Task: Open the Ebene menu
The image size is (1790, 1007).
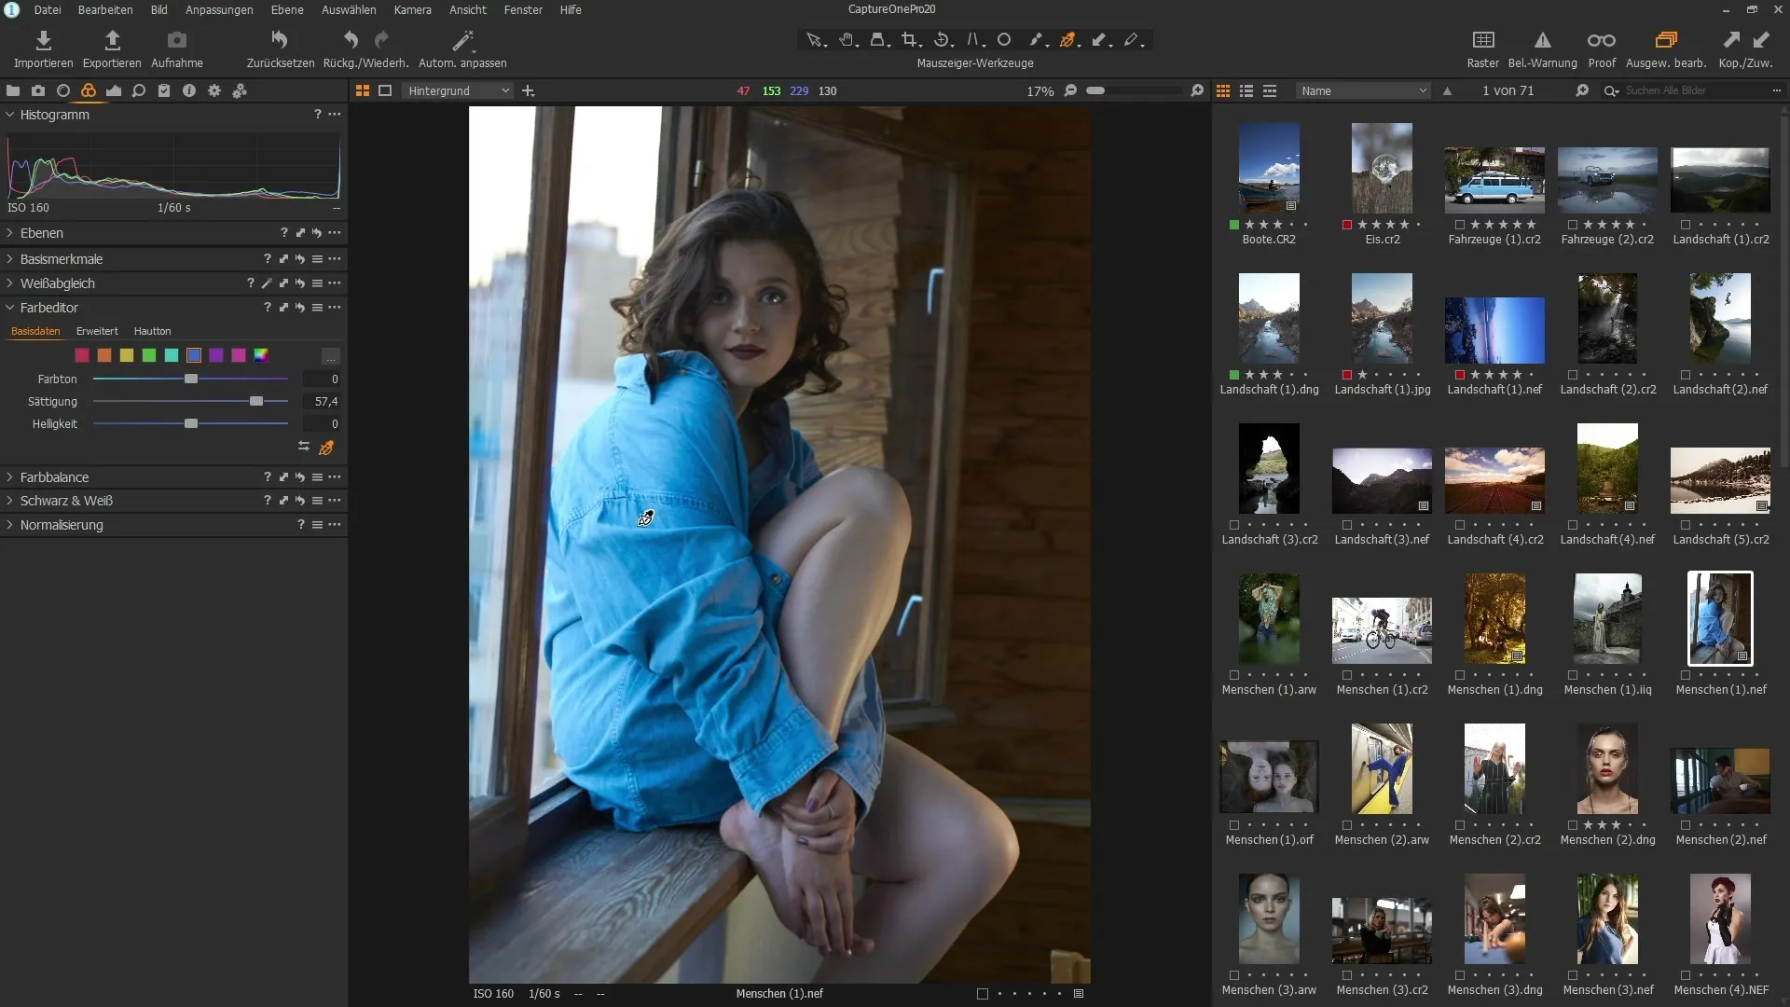Action: coord(287,9)
